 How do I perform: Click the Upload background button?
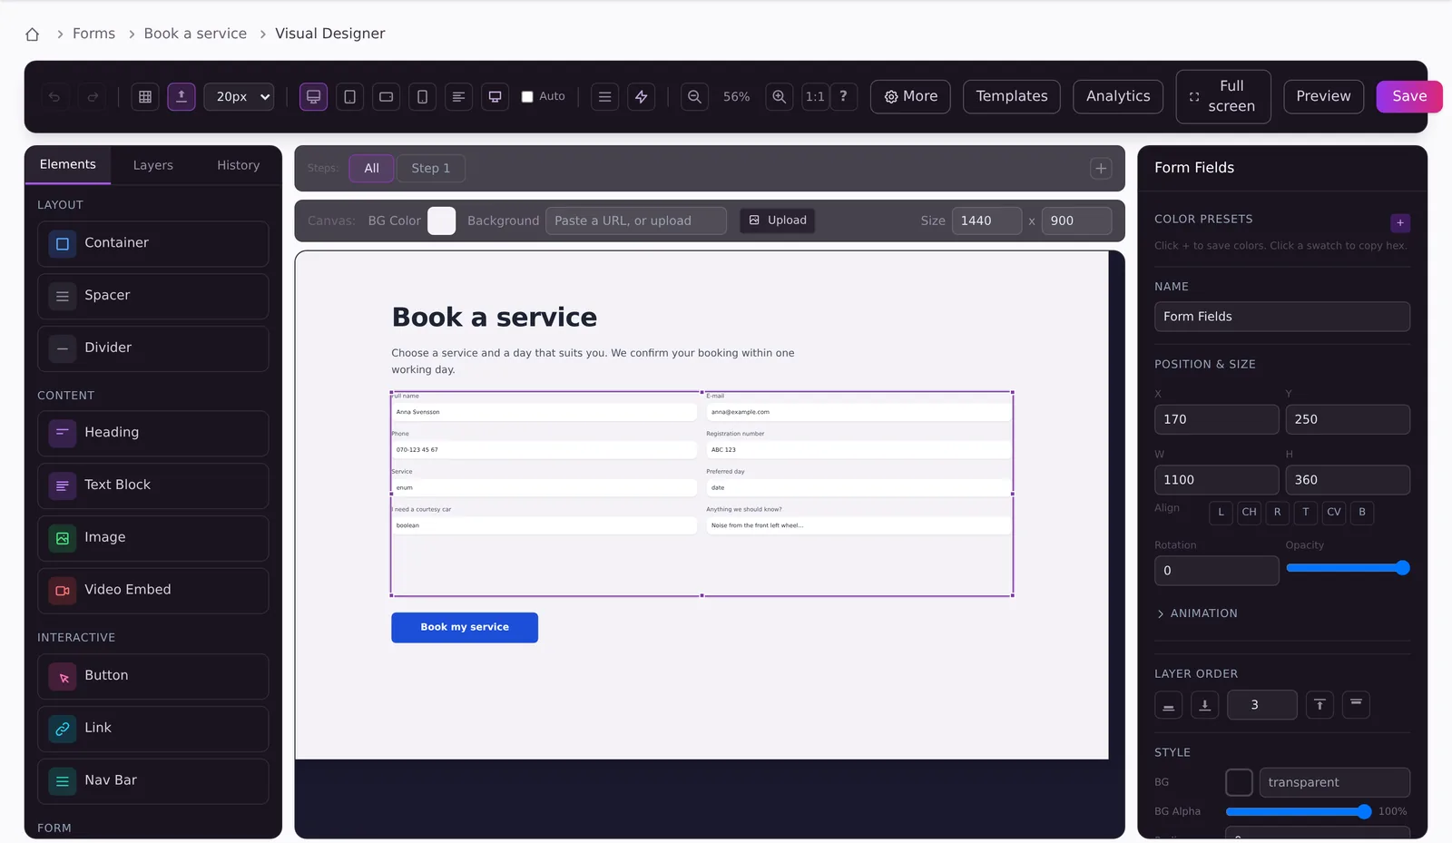pyautogui.click(x=778, y=221)
